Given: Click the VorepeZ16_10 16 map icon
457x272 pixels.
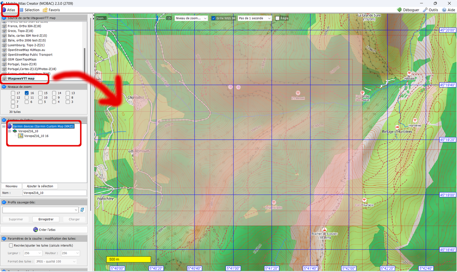Looking at the screenshot, I should tap(21, 136).
